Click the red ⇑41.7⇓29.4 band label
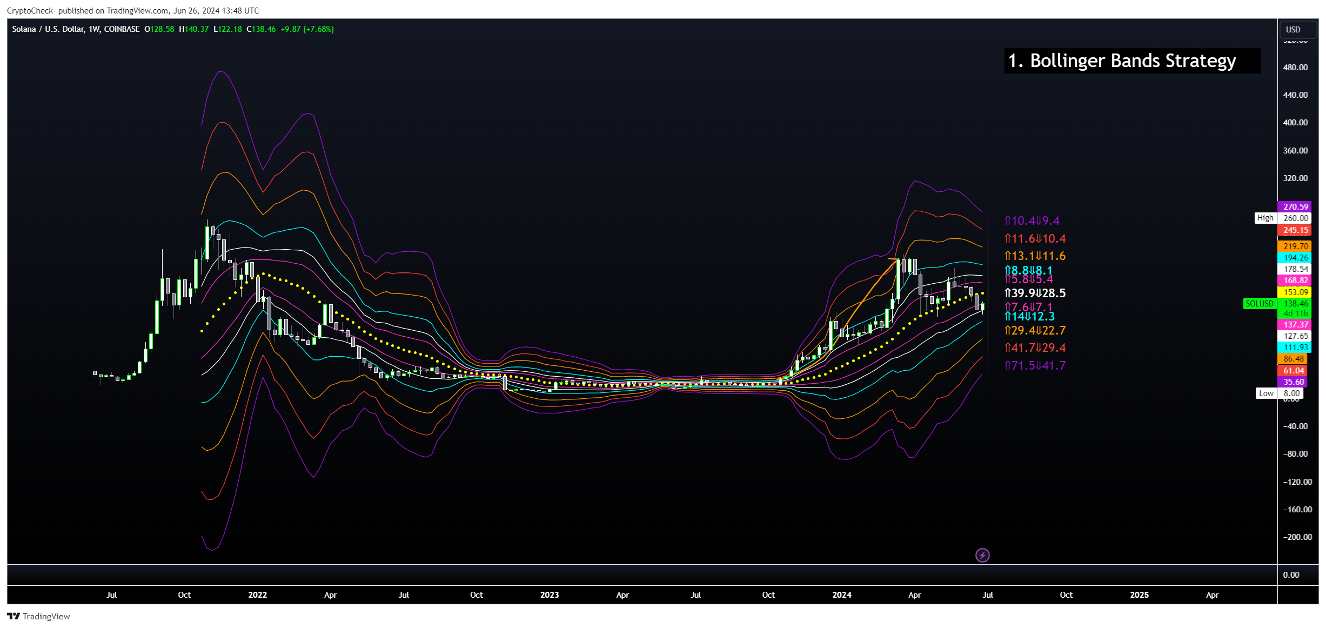Viewport: 1326px width, 628px height. pos(1035,348)
